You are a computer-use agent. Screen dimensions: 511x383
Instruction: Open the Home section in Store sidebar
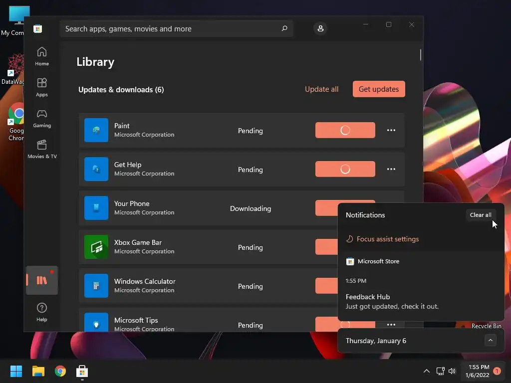42,56
